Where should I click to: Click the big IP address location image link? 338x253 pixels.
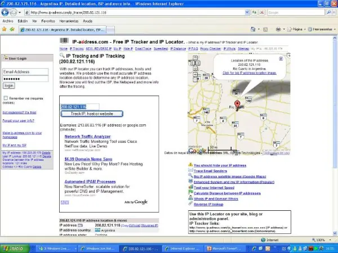coord(250,73)
